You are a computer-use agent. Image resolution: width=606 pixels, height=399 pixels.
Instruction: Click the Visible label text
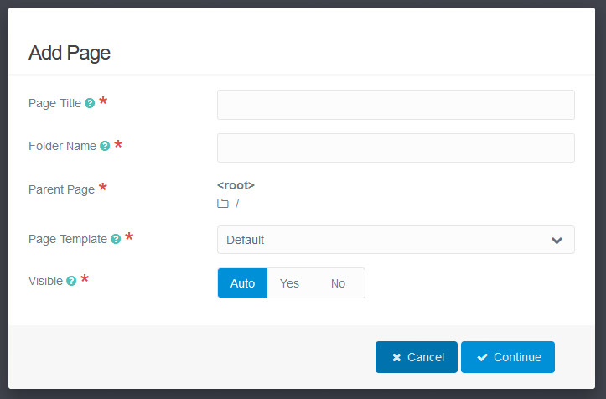click(x=45, y=282)
